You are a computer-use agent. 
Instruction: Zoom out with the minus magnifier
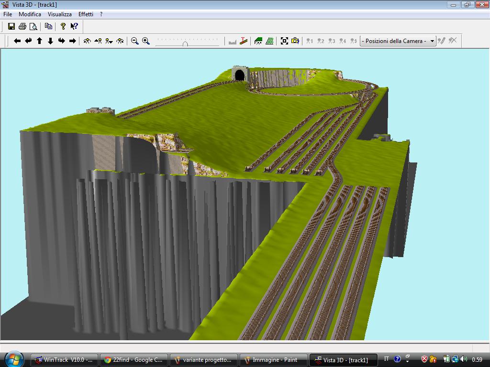pos(134,41)
